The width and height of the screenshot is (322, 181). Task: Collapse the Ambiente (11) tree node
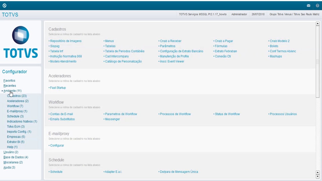coord(12,91)
